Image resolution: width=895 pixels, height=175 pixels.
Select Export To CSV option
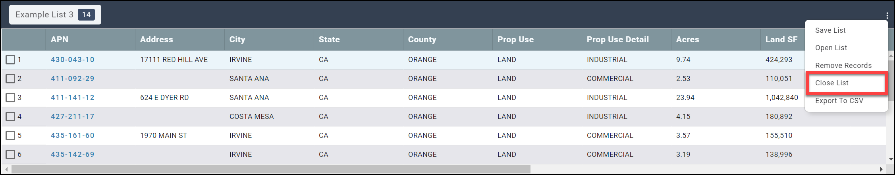click(x=839, y=101)
